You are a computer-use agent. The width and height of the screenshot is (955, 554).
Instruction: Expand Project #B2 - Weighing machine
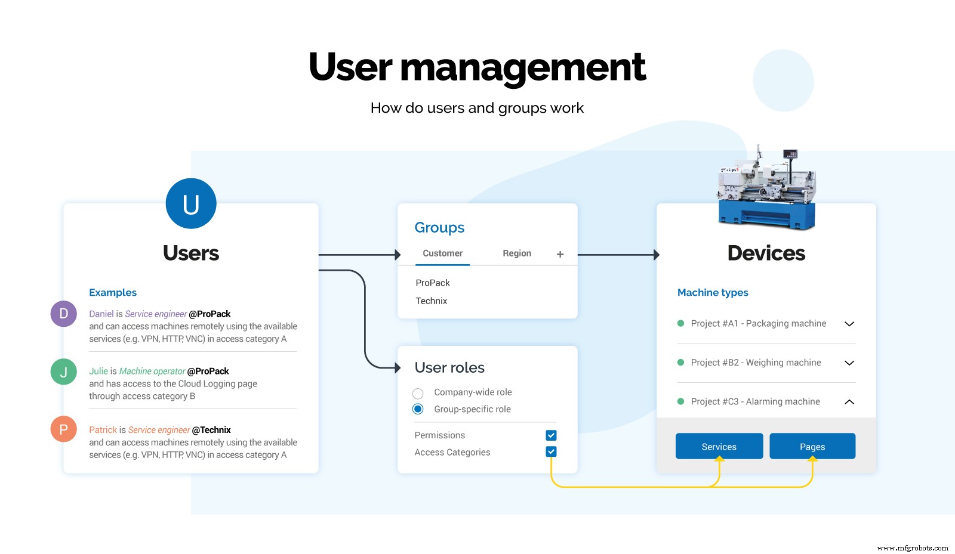tap(850, 363)
